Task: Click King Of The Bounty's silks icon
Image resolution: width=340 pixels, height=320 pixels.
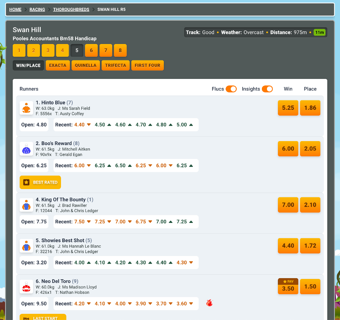Action: [26, 205]
